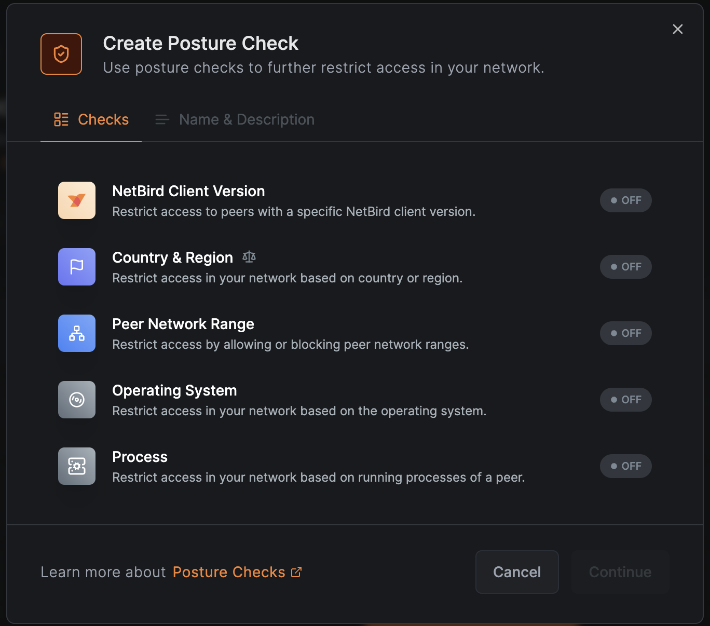Click the balance scale icon beside Country & Region
The image size is (710, 626).
tap(249, 256)
